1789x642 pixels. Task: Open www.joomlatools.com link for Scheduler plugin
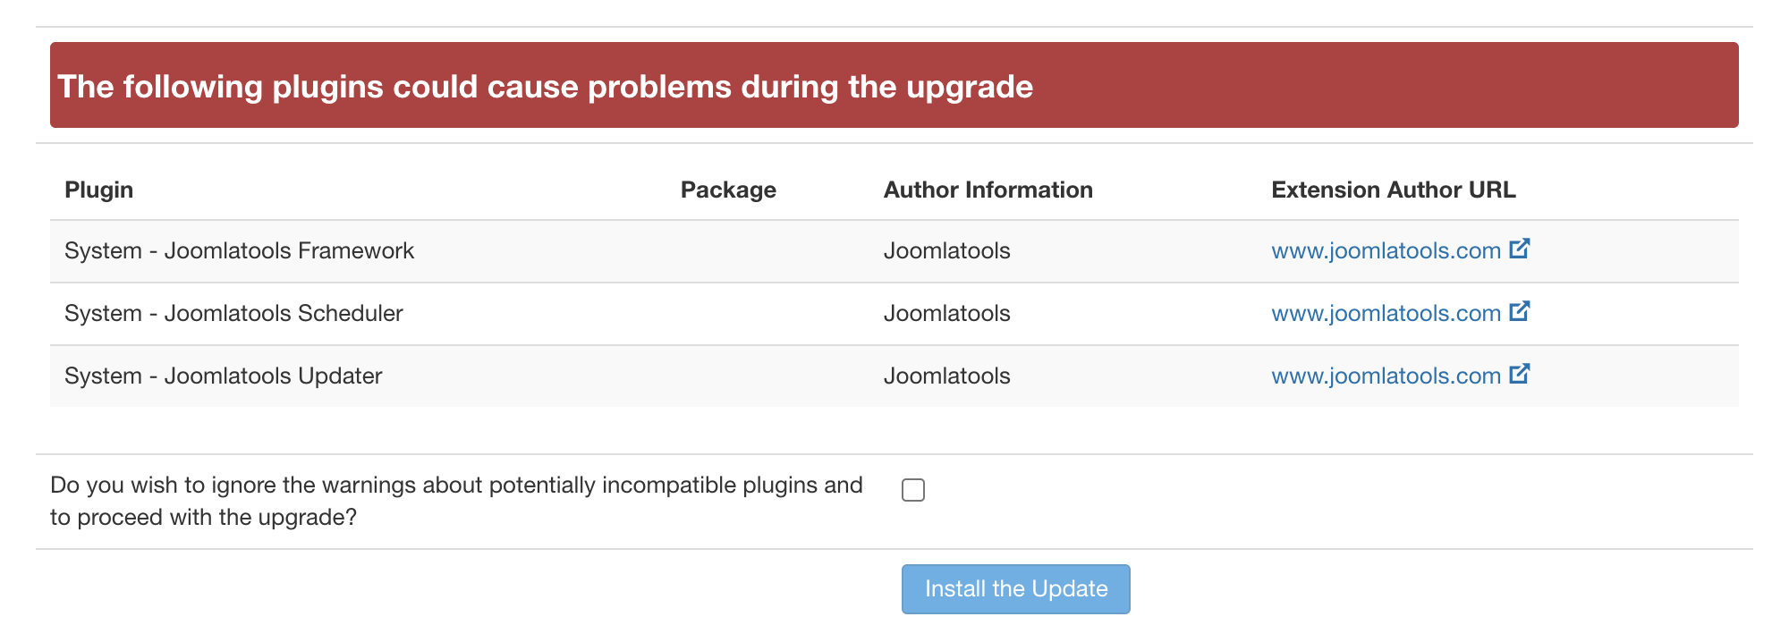click(1386, 313)
